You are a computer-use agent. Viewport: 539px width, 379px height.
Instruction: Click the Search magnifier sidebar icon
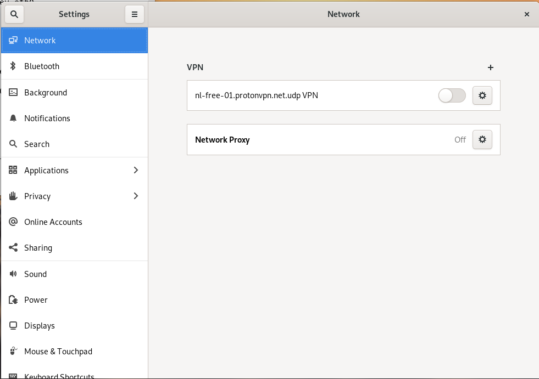pyautogui.click(x=13, y=144)
